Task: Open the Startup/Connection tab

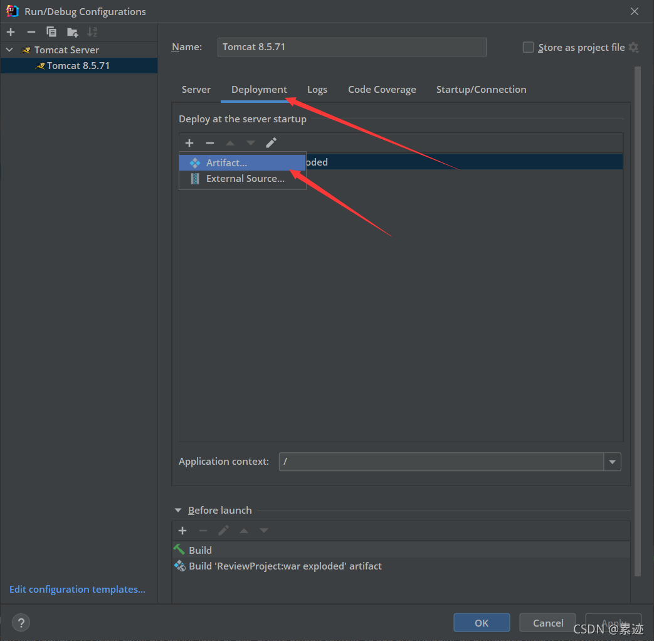Action: click(482, 90)
